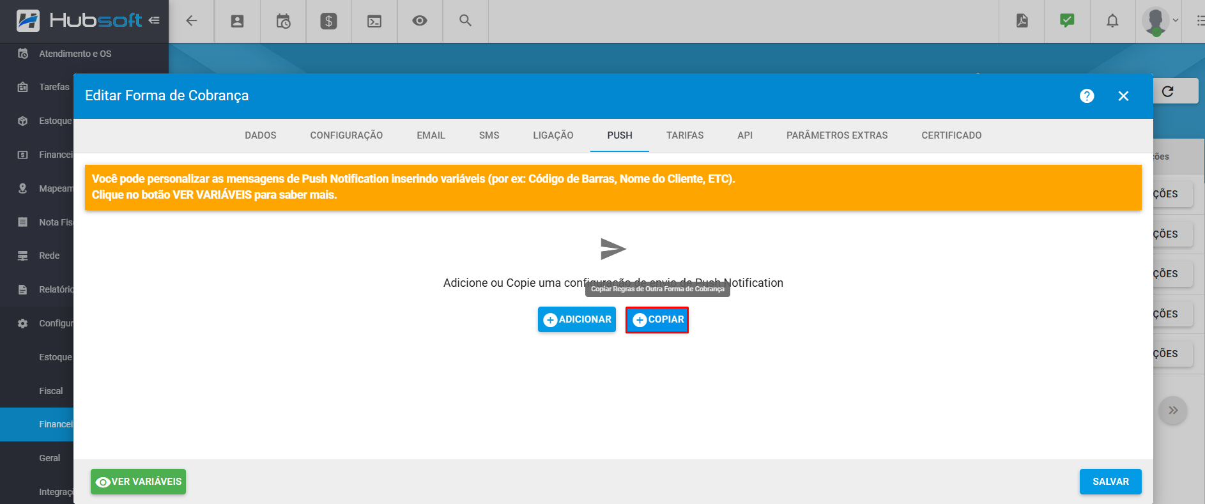Click the Nota Fiscal document icon

tap(23, 222)
